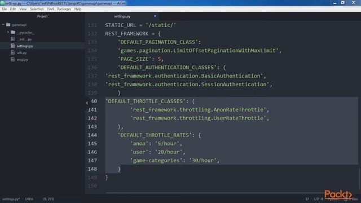Viewport: 361px width, 203px height.
Task: Click the UTF-8 encoding selector
Action: point(318,199)
